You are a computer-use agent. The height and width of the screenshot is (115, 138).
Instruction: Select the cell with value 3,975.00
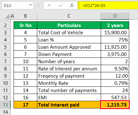point(115,54)
